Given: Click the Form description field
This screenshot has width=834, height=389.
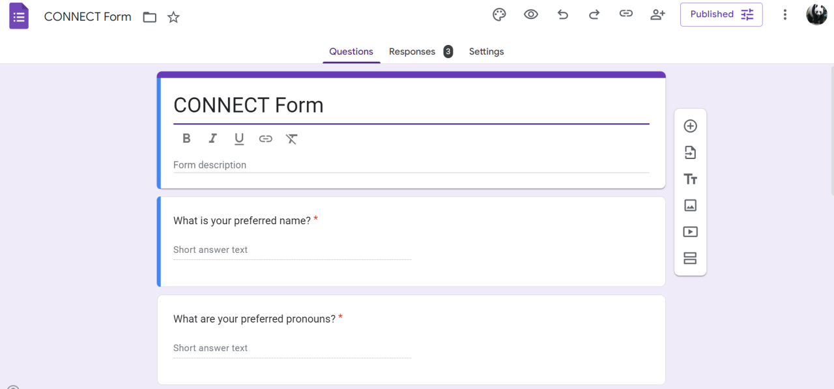Looking at the screenshot, I should (x=410, y=165).
